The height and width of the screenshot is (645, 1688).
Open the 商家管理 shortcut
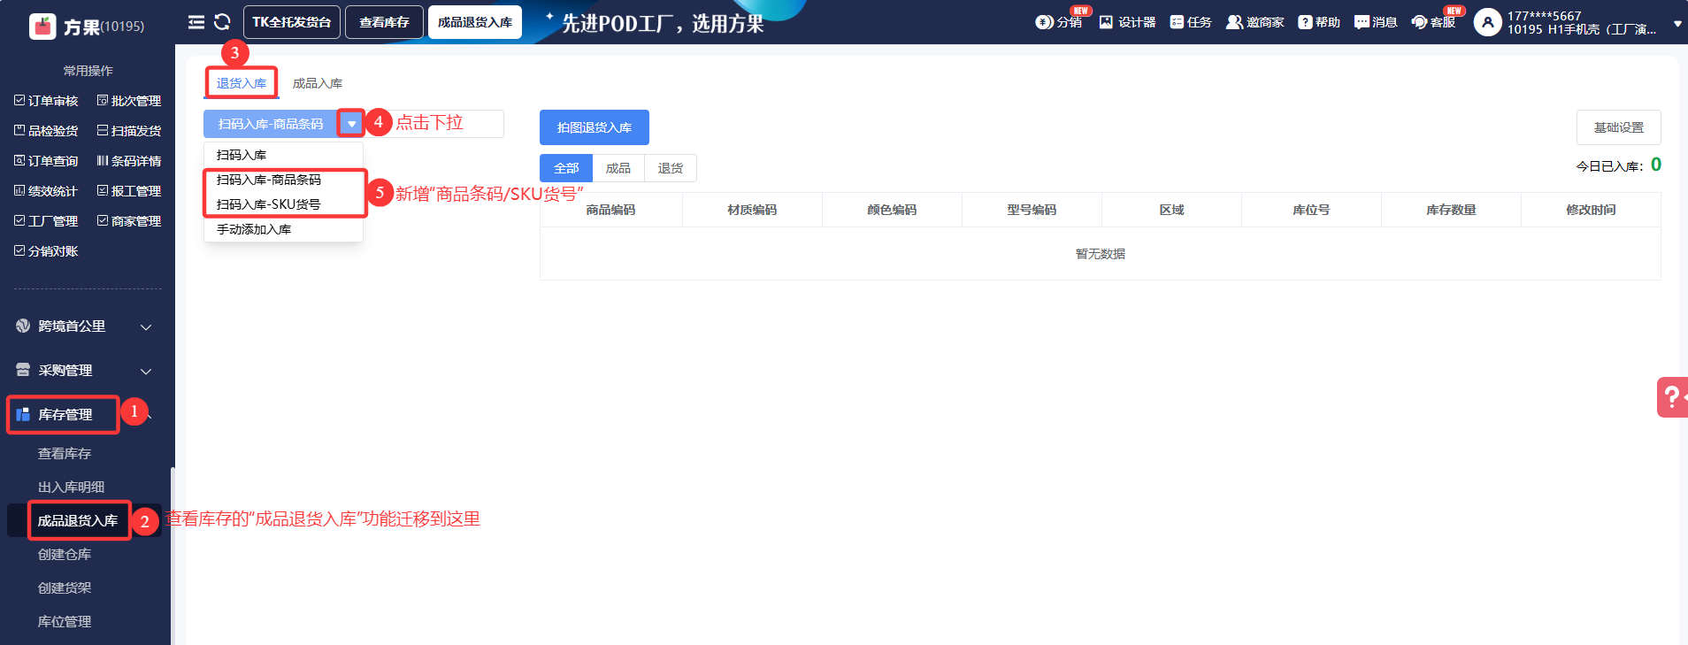(x=129, y=221)
